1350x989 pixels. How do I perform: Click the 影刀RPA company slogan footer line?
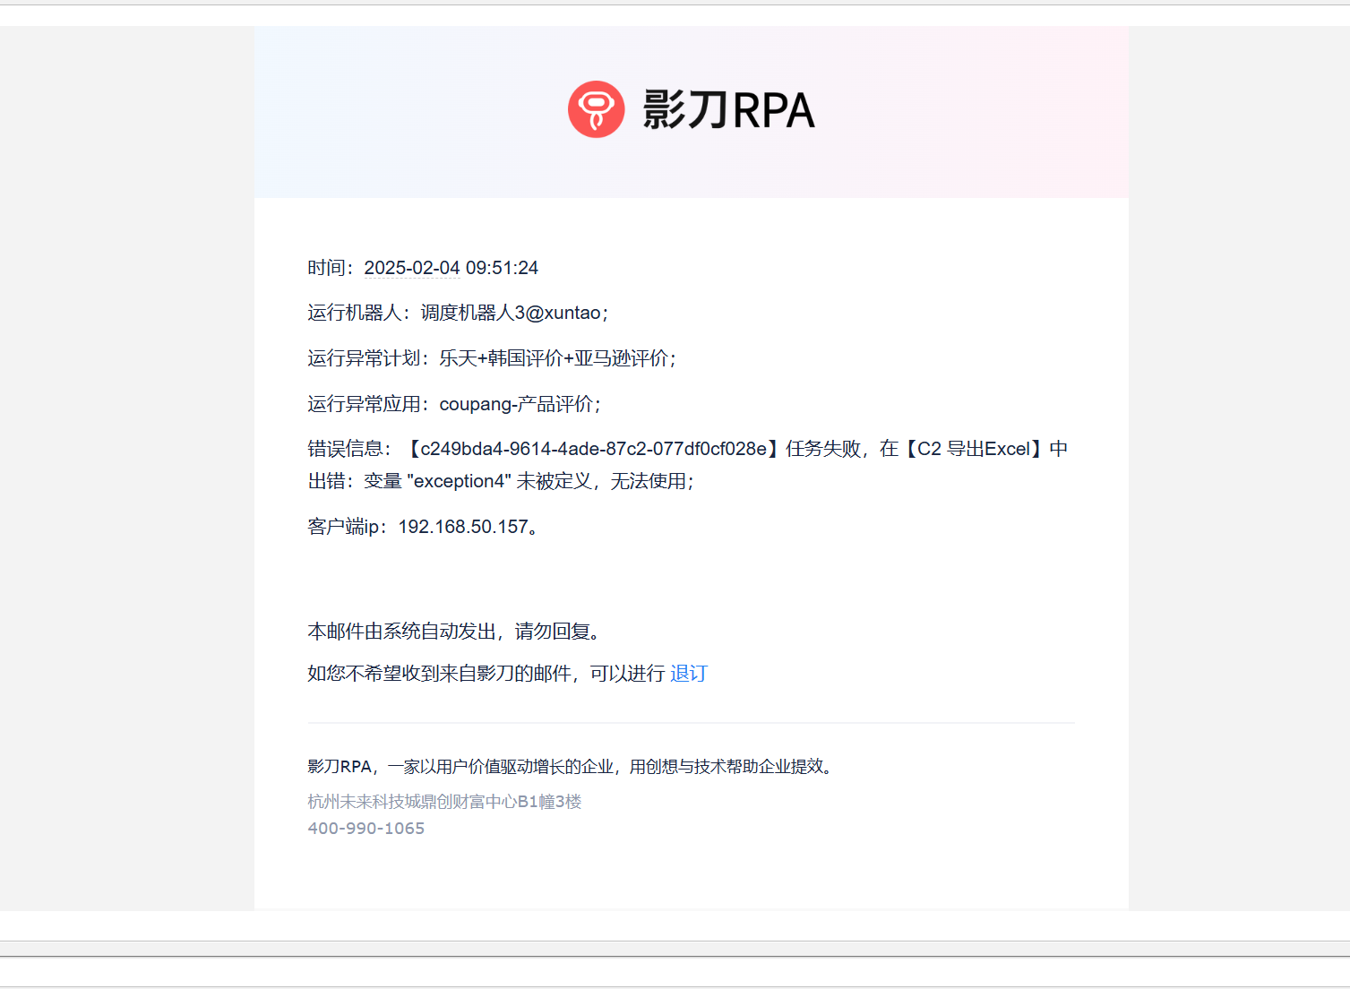570,767
